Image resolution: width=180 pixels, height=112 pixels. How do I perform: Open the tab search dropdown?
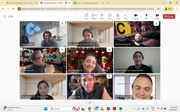(3, 3)
